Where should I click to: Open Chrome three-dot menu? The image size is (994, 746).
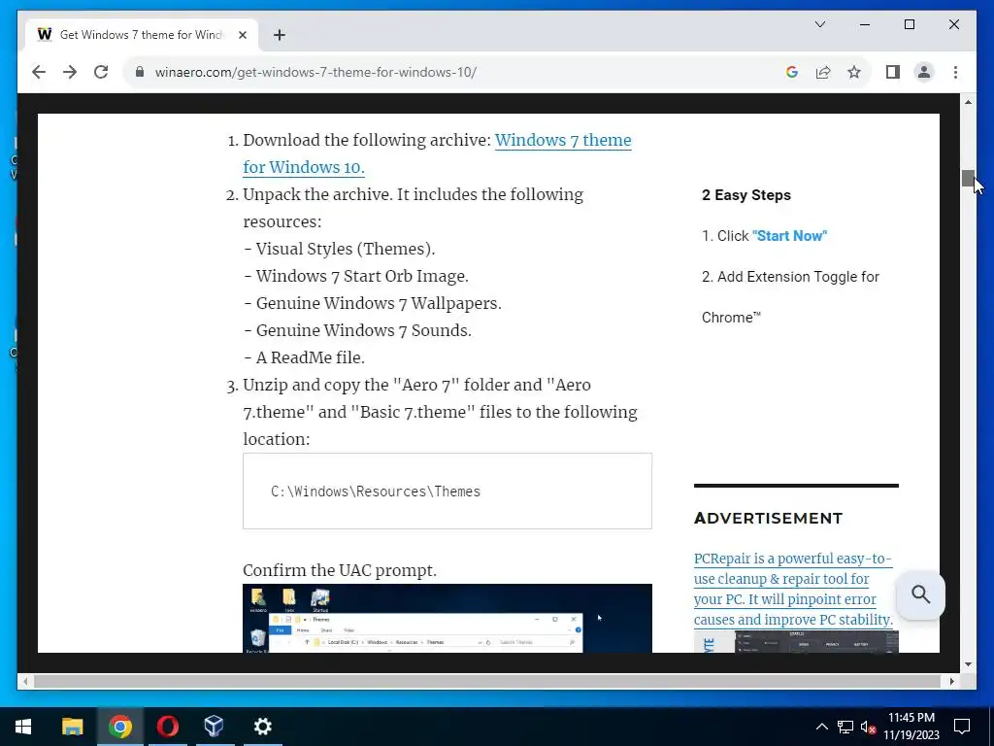pos(955,72)
